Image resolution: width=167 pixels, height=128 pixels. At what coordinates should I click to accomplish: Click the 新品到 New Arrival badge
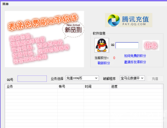(x=73, y=30)
